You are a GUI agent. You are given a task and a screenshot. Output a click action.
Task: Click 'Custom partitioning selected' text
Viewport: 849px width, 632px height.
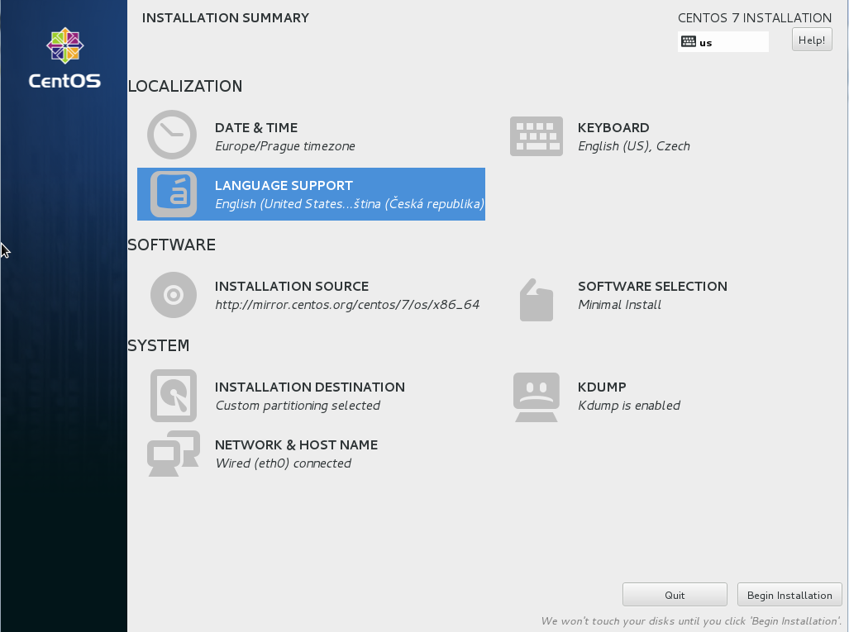[x=296, y=405]
